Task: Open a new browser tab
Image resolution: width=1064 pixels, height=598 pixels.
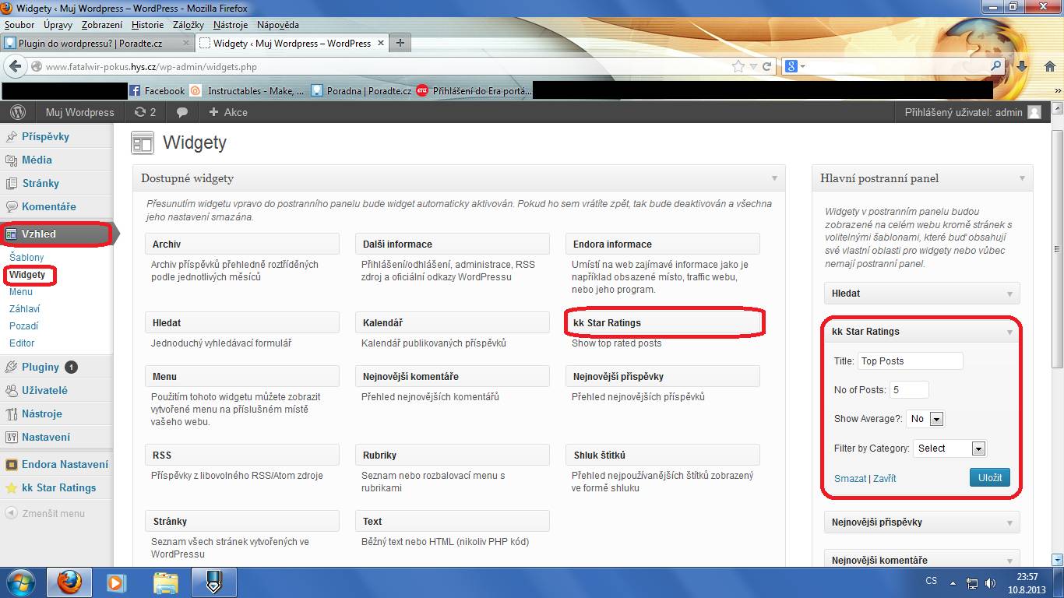Action: pyautogui.click(x=400, y=44)
